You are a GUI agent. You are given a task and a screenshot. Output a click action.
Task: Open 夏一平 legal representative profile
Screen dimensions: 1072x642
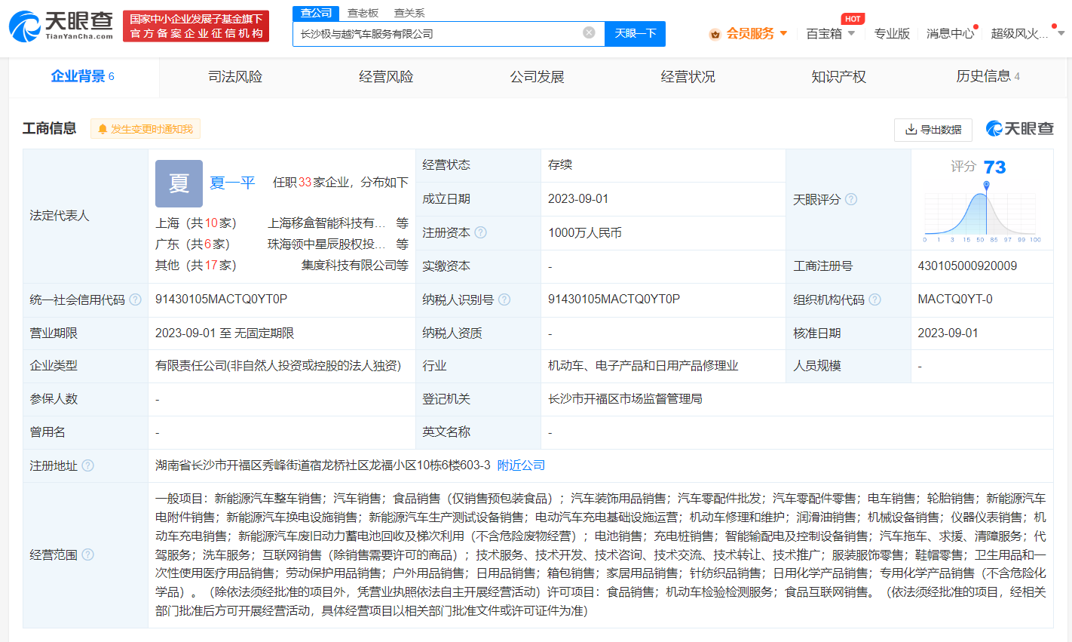[232, 183]
